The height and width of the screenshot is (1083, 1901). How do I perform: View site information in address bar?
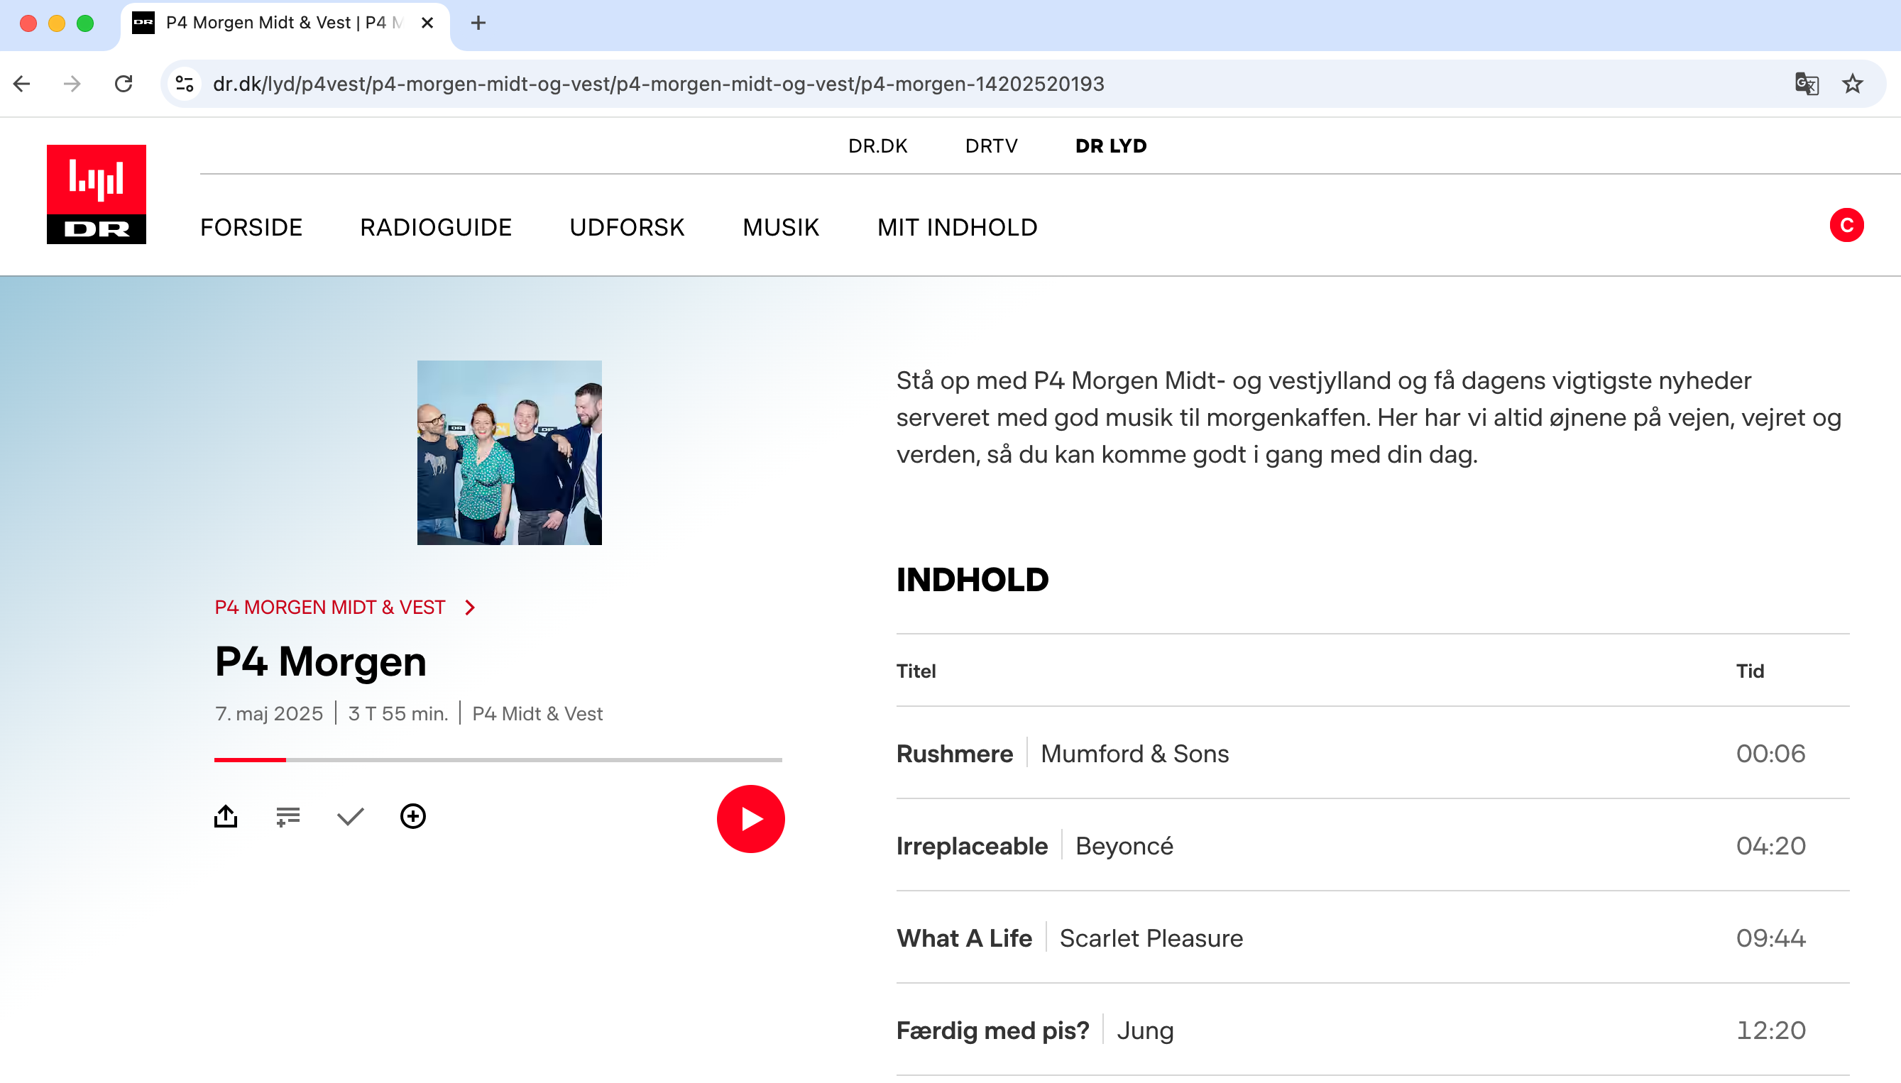coord(185,84)
